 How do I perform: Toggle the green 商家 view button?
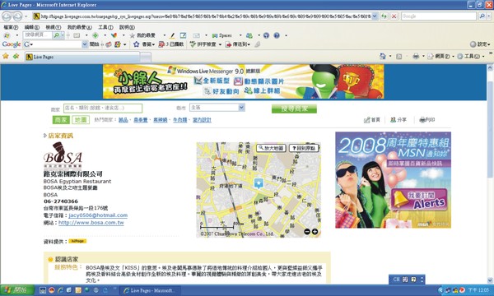tap(61, 120)
